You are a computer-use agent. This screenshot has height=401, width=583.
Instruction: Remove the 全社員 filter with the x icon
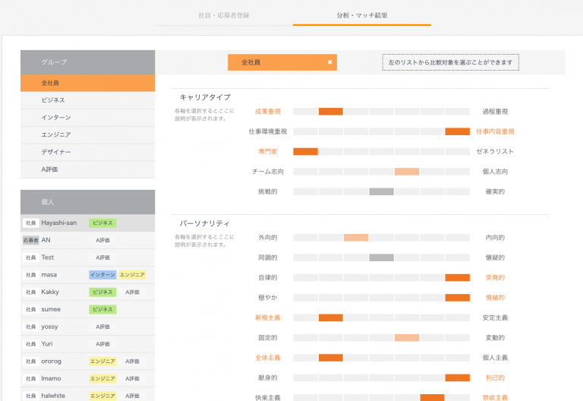(x=329, y=62)
